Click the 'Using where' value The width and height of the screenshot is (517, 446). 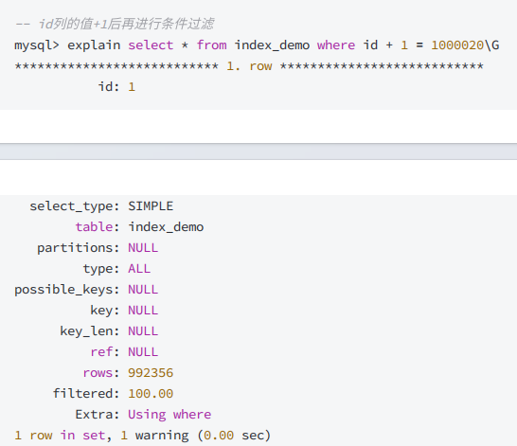pos(169,415)
